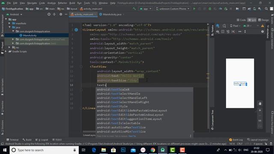The width and height of the screenshot is (274, 154).
Task: Toggle the file read-only lock icon
Action: click(x=266, y=144)
